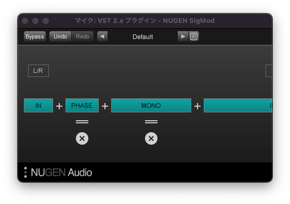Viewport: 290px width, 204px height.
Task: Remove the MONO module with X
Action: pos(151,138)
